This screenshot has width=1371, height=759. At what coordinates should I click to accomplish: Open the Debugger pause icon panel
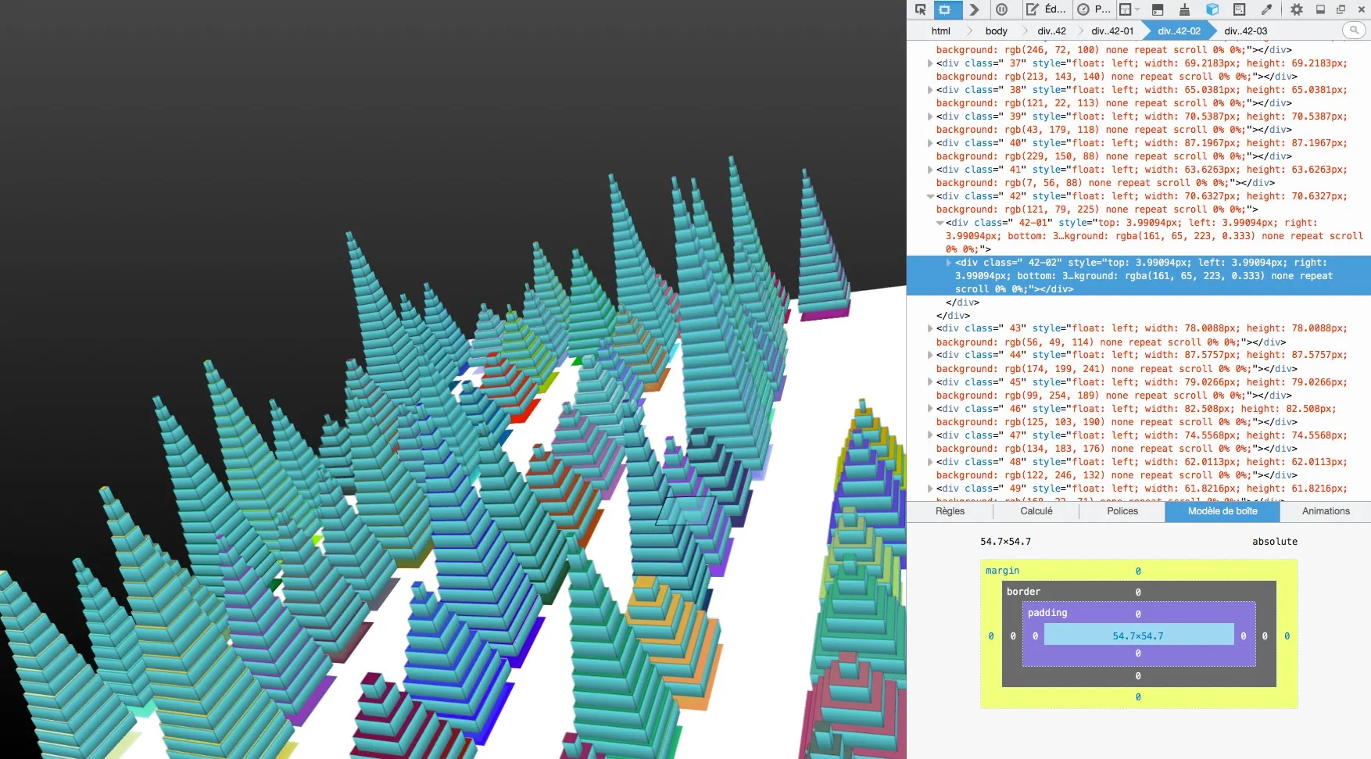click(x=1001, y=9)
